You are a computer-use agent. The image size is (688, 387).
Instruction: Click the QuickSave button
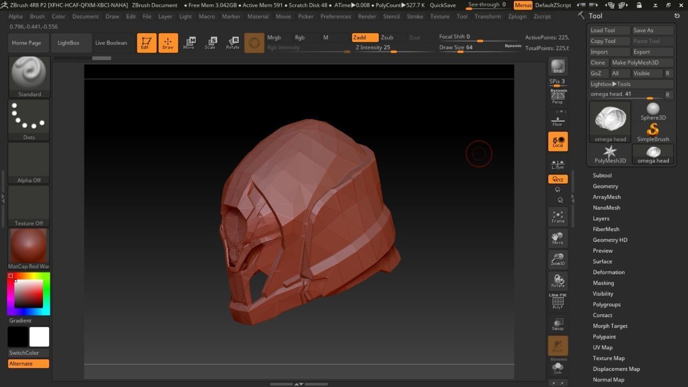tap(443, 5)
